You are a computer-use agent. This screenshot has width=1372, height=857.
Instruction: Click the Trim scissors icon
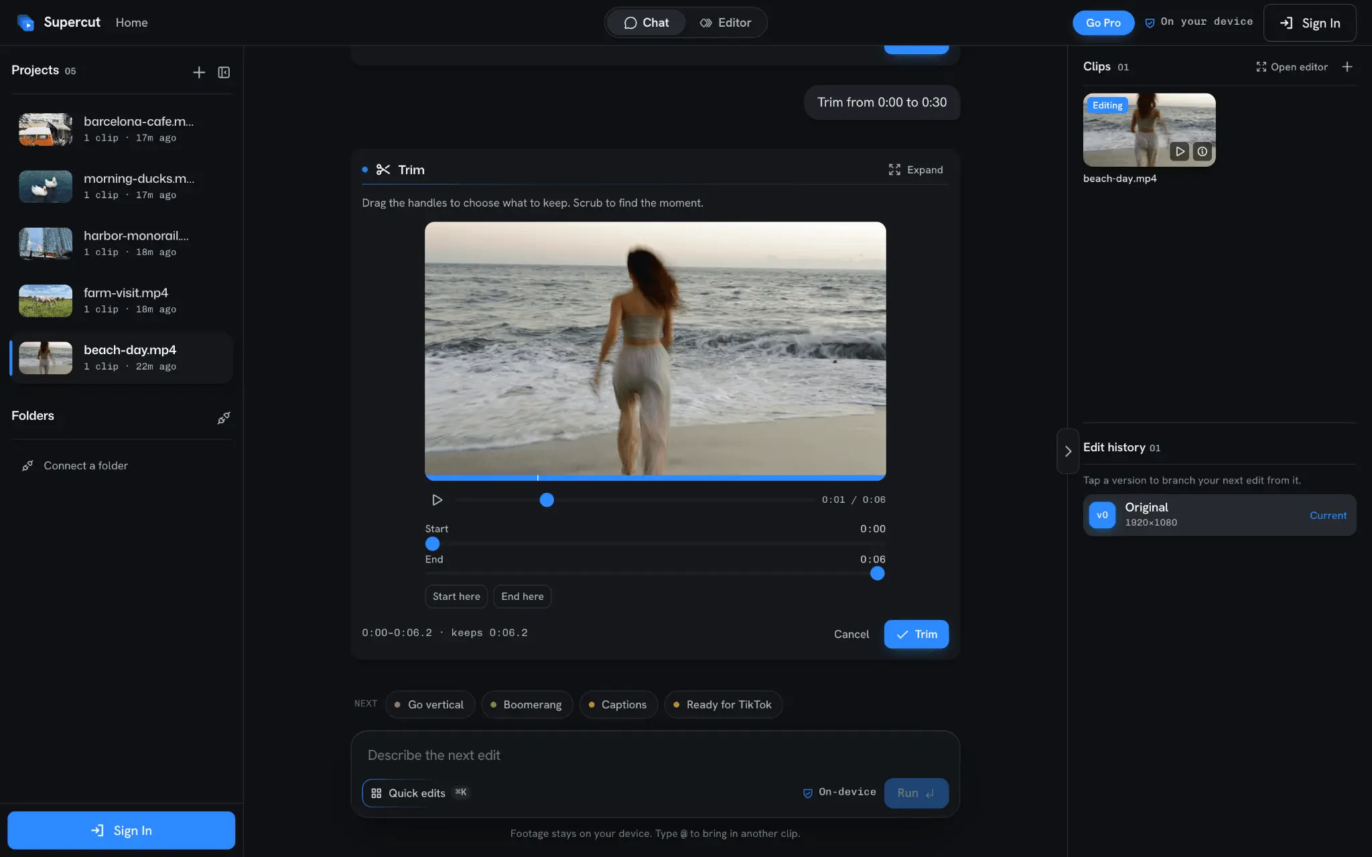383,170
